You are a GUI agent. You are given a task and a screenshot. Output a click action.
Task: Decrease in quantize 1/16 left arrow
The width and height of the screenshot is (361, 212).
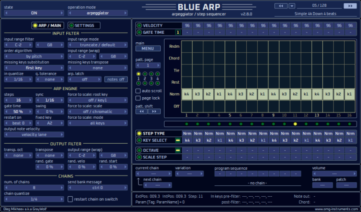[x=6, y=79]
